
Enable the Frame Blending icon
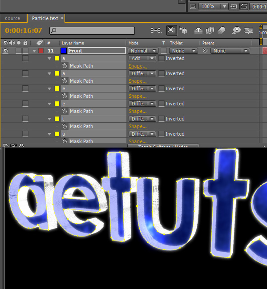[x=210, y=31]
